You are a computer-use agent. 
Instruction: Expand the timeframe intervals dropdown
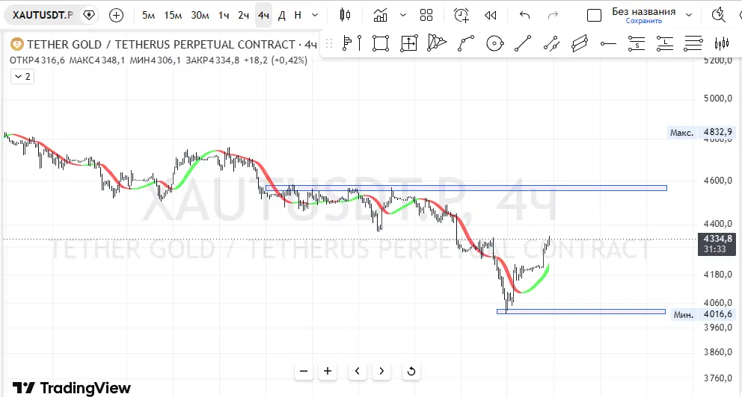315,15
